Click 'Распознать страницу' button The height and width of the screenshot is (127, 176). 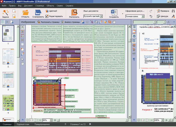49,22
